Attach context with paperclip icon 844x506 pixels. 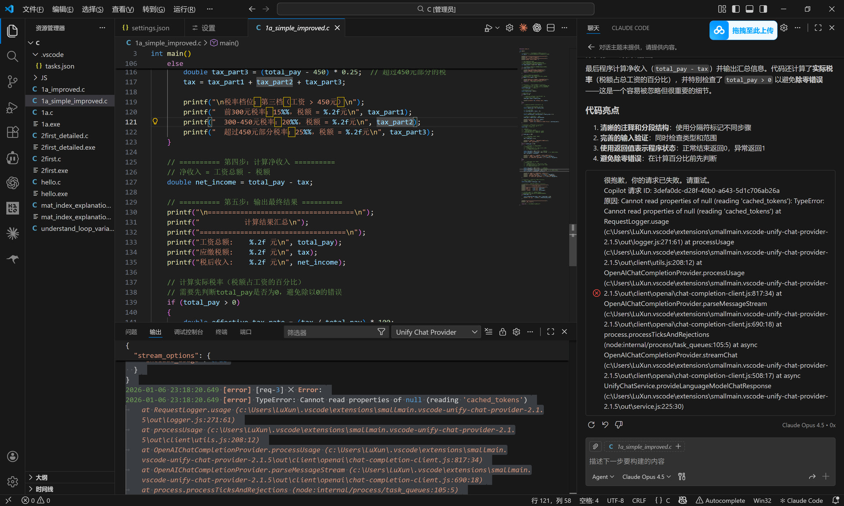pyautogui.click(x=595, y=446)
